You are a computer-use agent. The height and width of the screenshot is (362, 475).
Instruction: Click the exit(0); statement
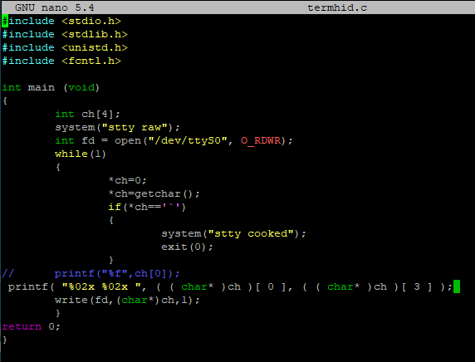point(187,247)
